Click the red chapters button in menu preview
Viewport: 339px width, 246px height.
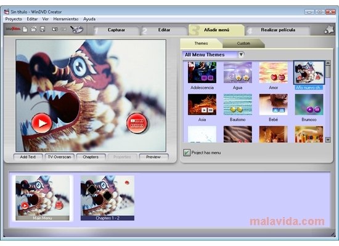point(137,123)
